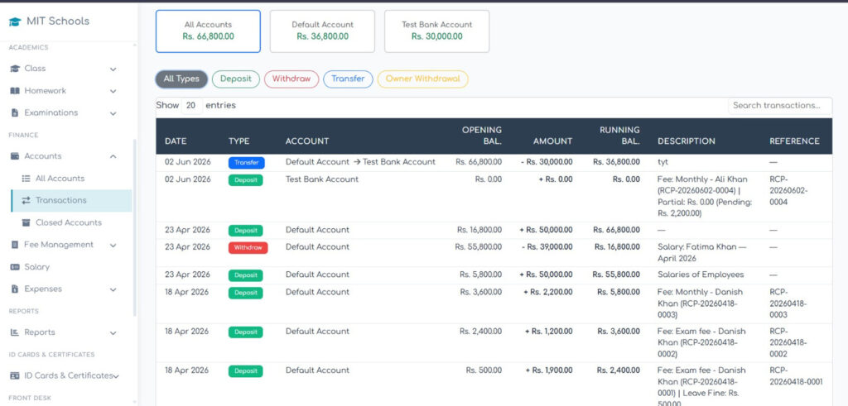
Task: Expand the Homework menu chevron
Action: tap(113, 91)
